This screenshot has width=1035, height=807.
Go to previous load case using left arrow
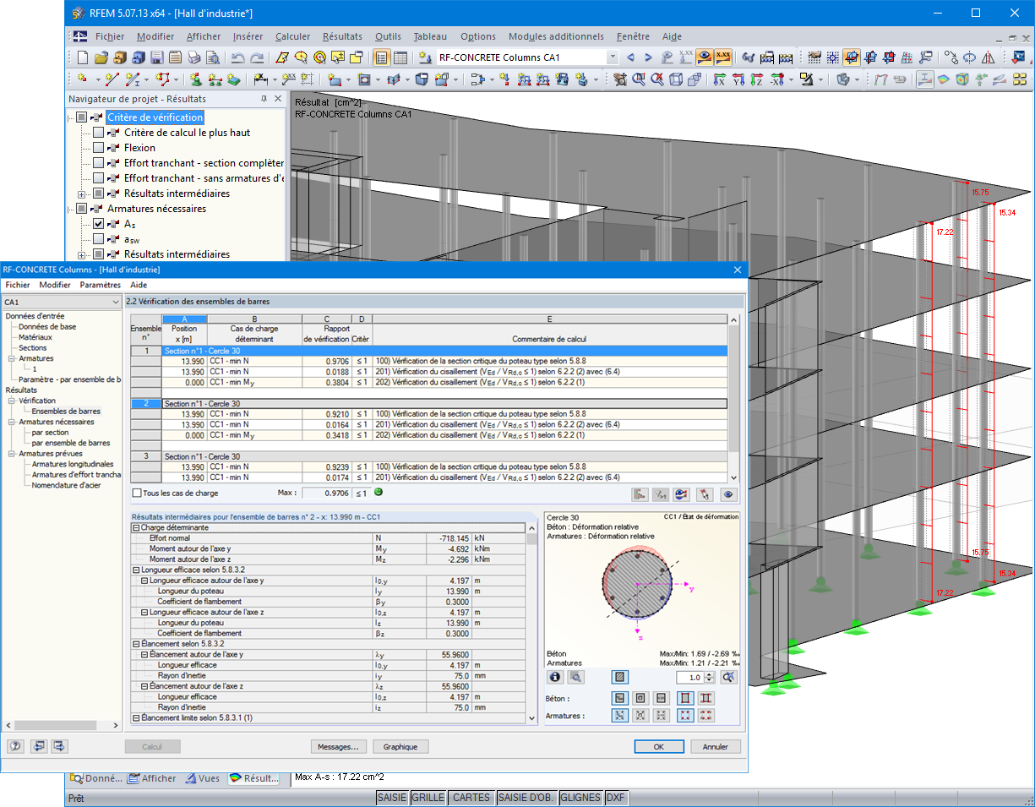point(630,57)
